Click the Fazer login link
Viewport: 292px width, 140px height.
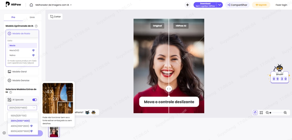coord(281,5)
